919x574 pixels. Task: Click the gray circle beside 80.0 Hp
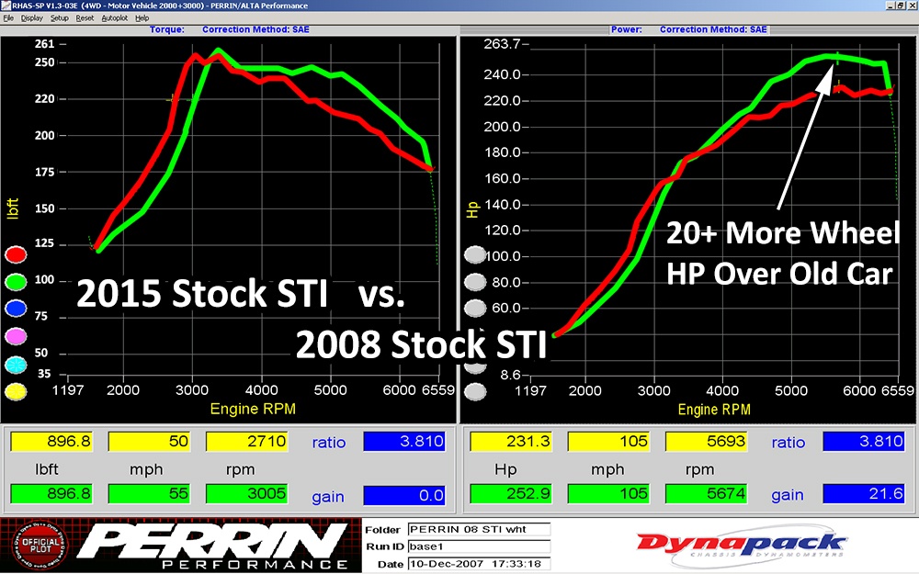point(475,282)
